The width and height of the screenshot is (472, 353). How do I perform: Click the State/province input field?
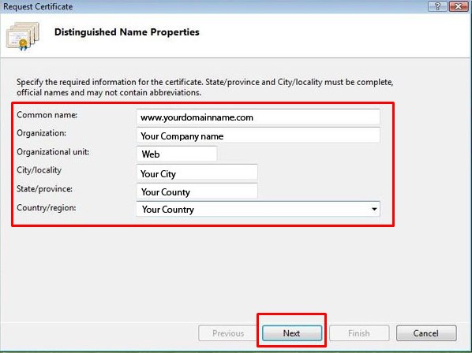point(197,191)
